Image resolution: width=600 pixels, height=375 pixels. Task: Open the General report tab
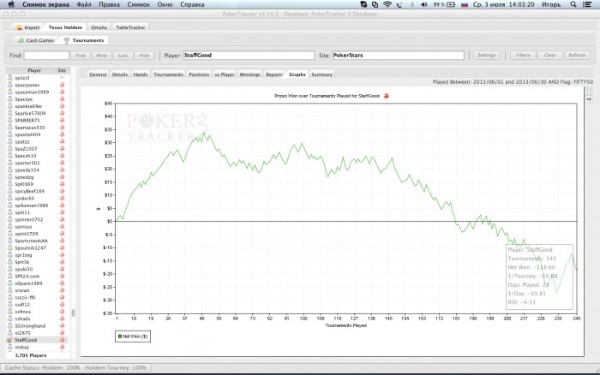pyautogui.click(x=98, y=74)
